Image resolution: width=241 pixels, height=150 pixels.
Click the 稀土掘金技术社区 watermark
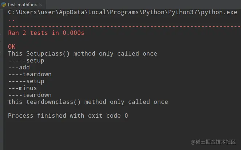point(211,142)
